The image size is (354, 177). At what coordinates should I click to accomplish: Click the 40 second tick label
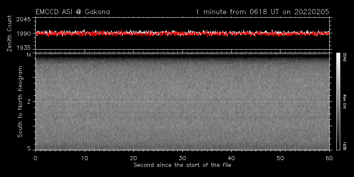pyautogui.click(x=231, y=158)
